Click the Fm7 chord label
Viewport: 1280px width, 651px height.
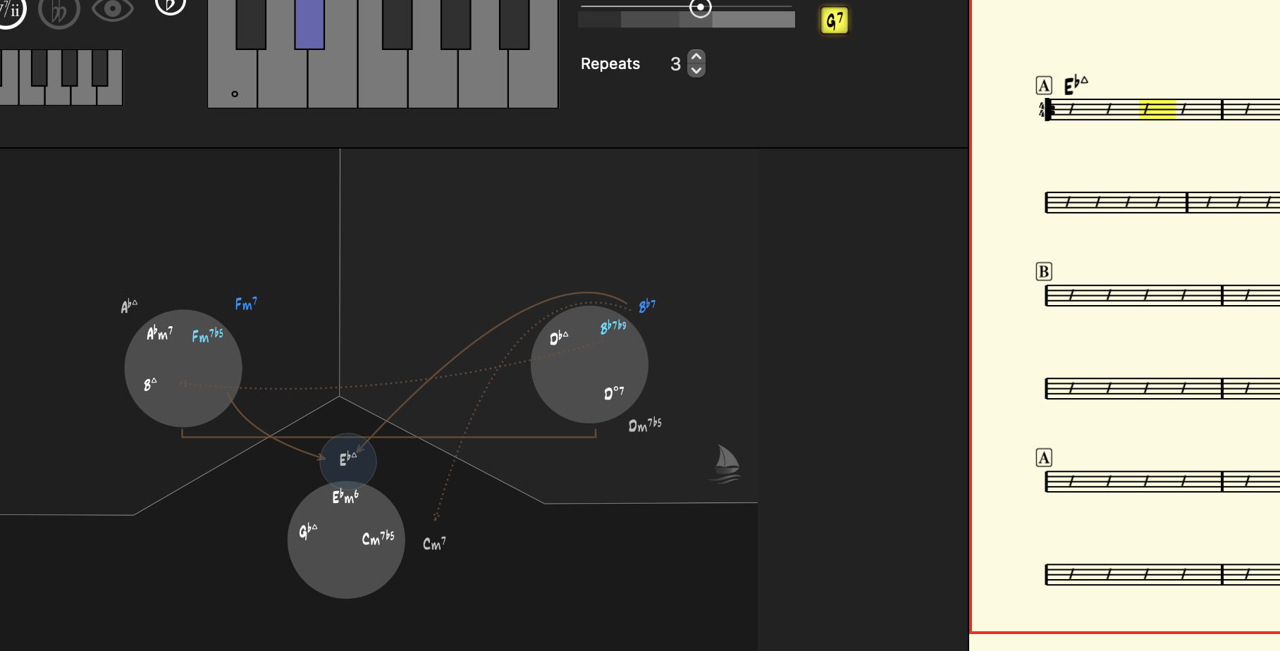click(245, 304)
